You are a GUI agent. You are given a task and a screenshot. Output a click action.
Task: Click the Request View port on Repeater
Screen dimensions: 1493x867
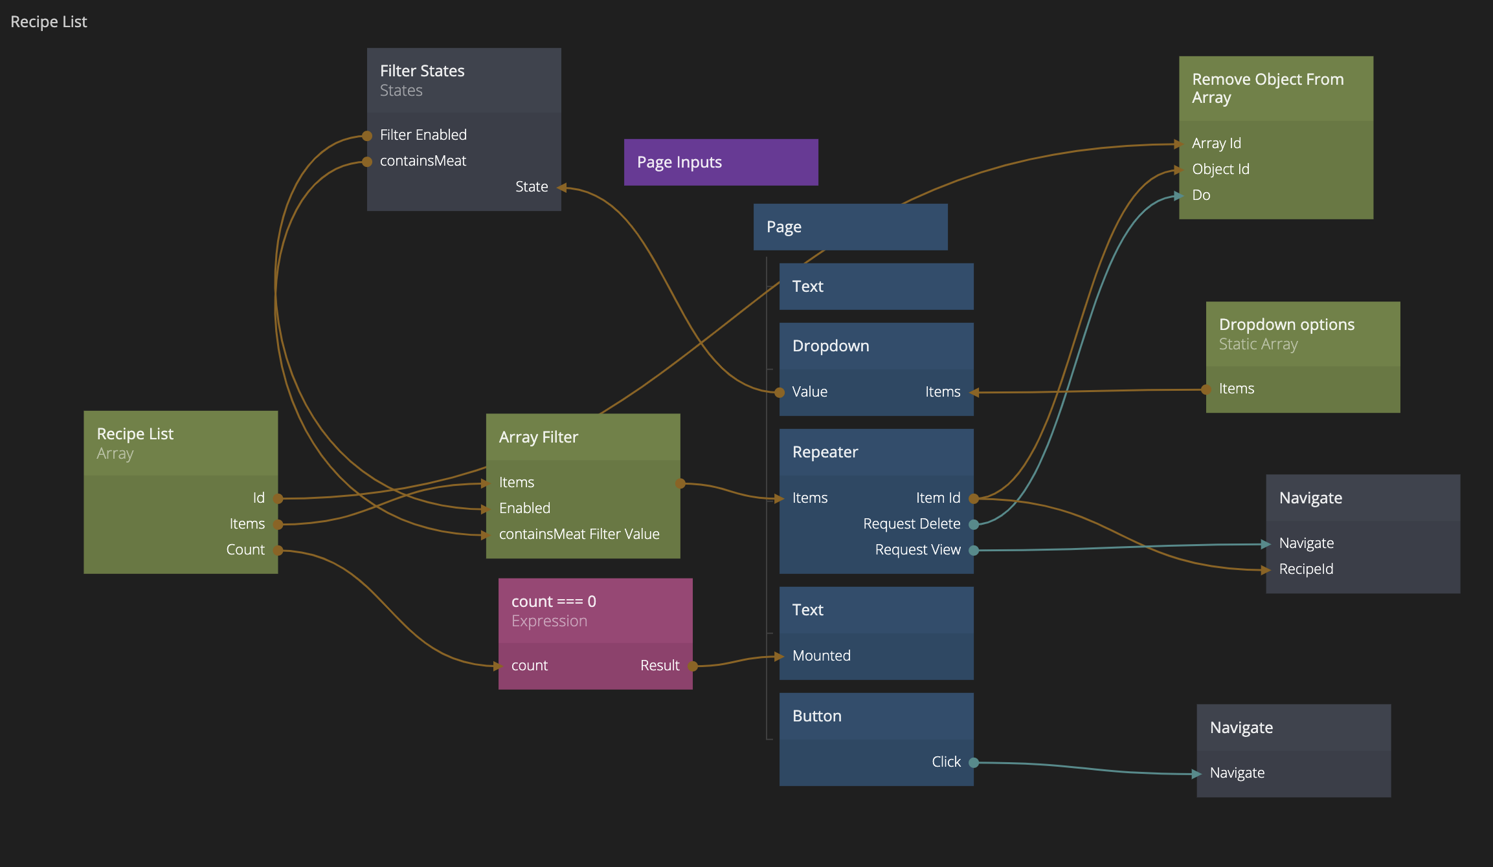(973, 550)
